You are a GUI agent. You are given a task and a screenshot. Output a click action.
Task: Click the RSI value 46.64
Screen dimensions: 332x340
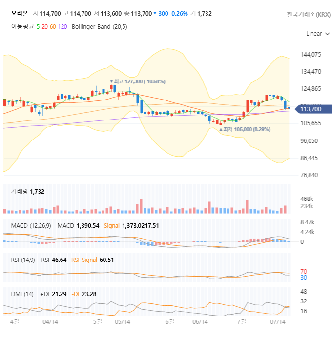(59, 260)
